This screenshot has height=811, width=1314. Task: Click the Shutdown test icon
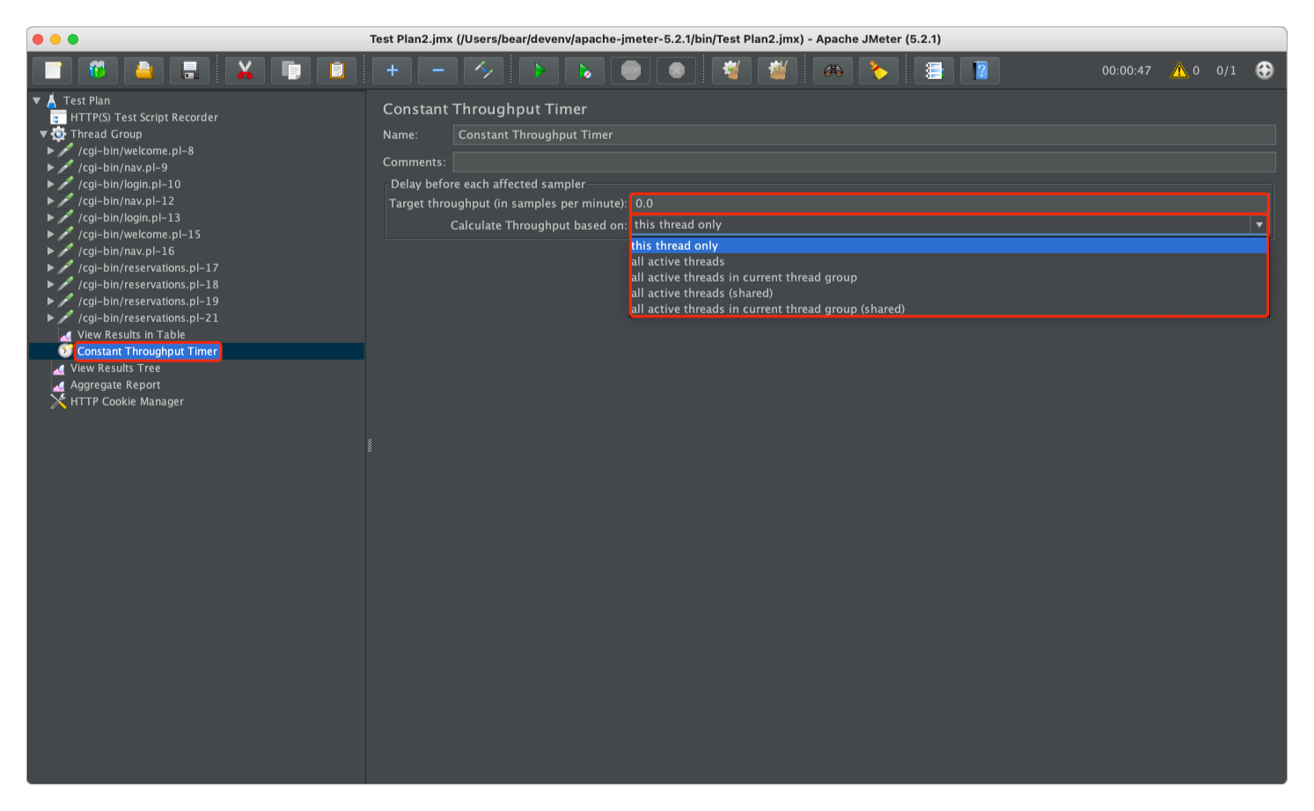(677, 70)
